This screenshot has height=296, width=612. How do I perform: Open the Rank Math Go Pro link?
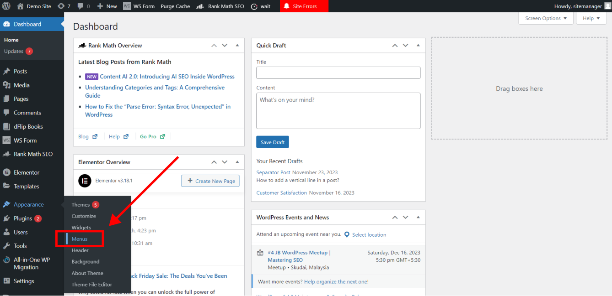[152, 136]
